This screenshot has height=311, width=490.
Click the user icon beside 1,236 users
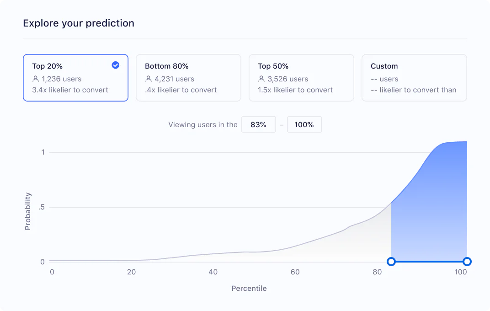(36, 79)
